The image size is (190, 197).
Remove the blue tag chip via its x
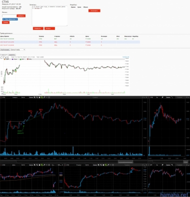pyautogui.click(x=16, y=19)
